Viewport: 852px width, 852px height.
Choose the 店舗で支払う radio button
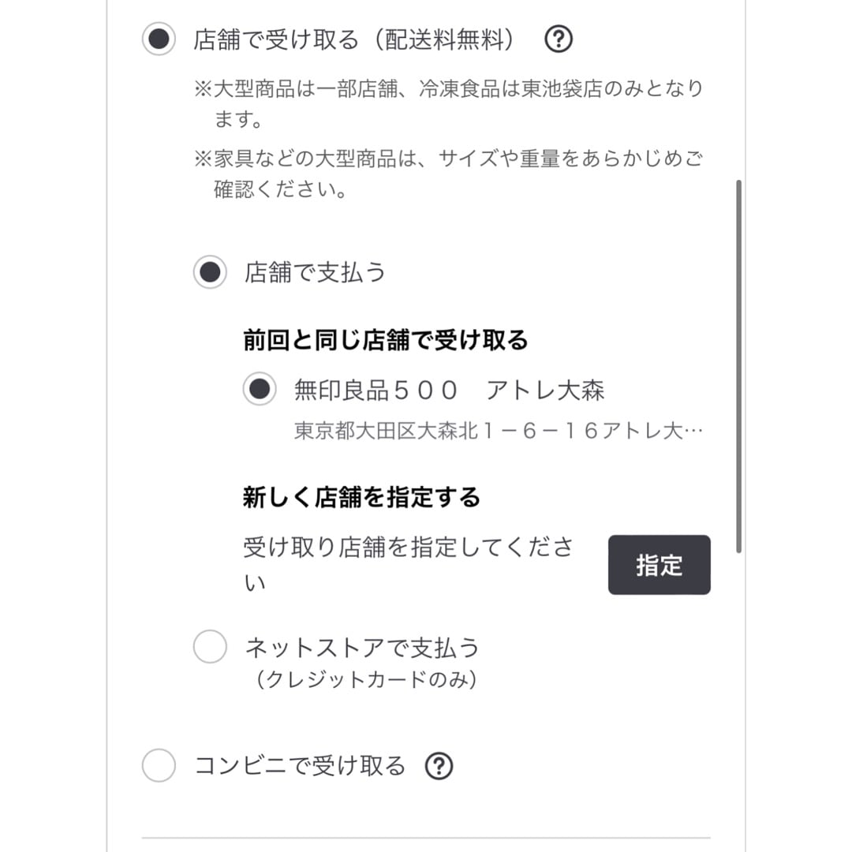(210, 272)
